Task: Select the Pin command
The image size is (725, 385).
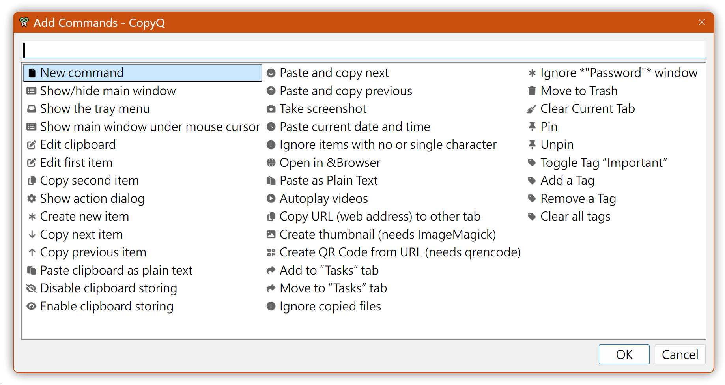Action: 549,127
